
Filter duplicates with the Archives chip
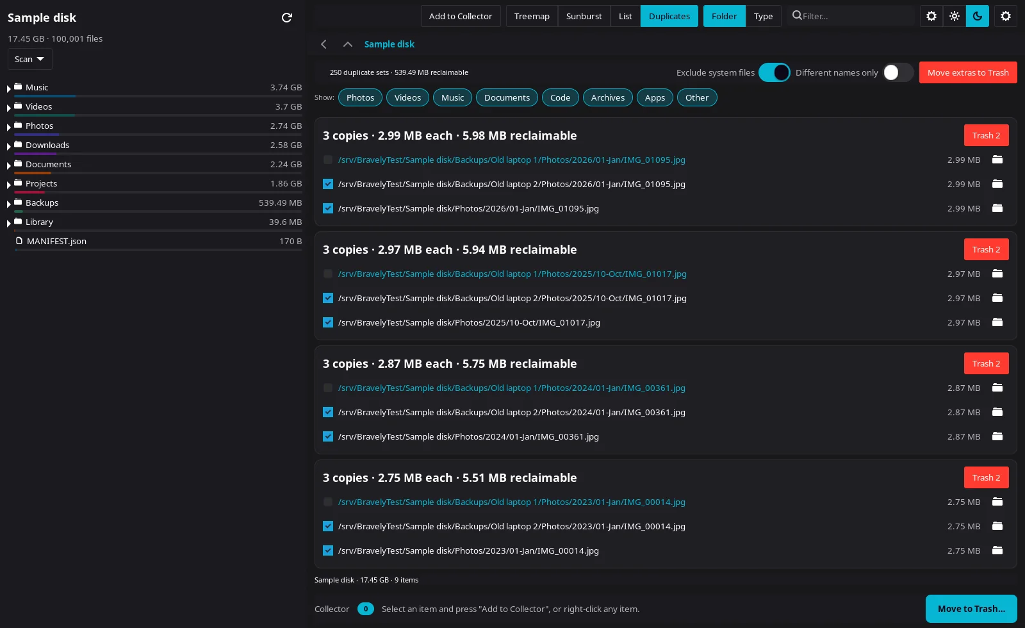(x=607, y=97)
